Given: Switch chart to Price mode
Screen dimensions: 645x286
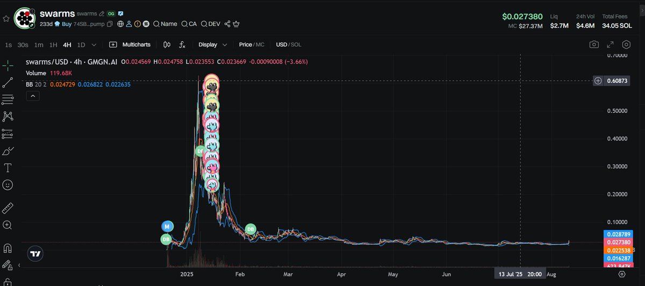Looking at the screenshot, I should pyautogui.click(x=245, y=45).
